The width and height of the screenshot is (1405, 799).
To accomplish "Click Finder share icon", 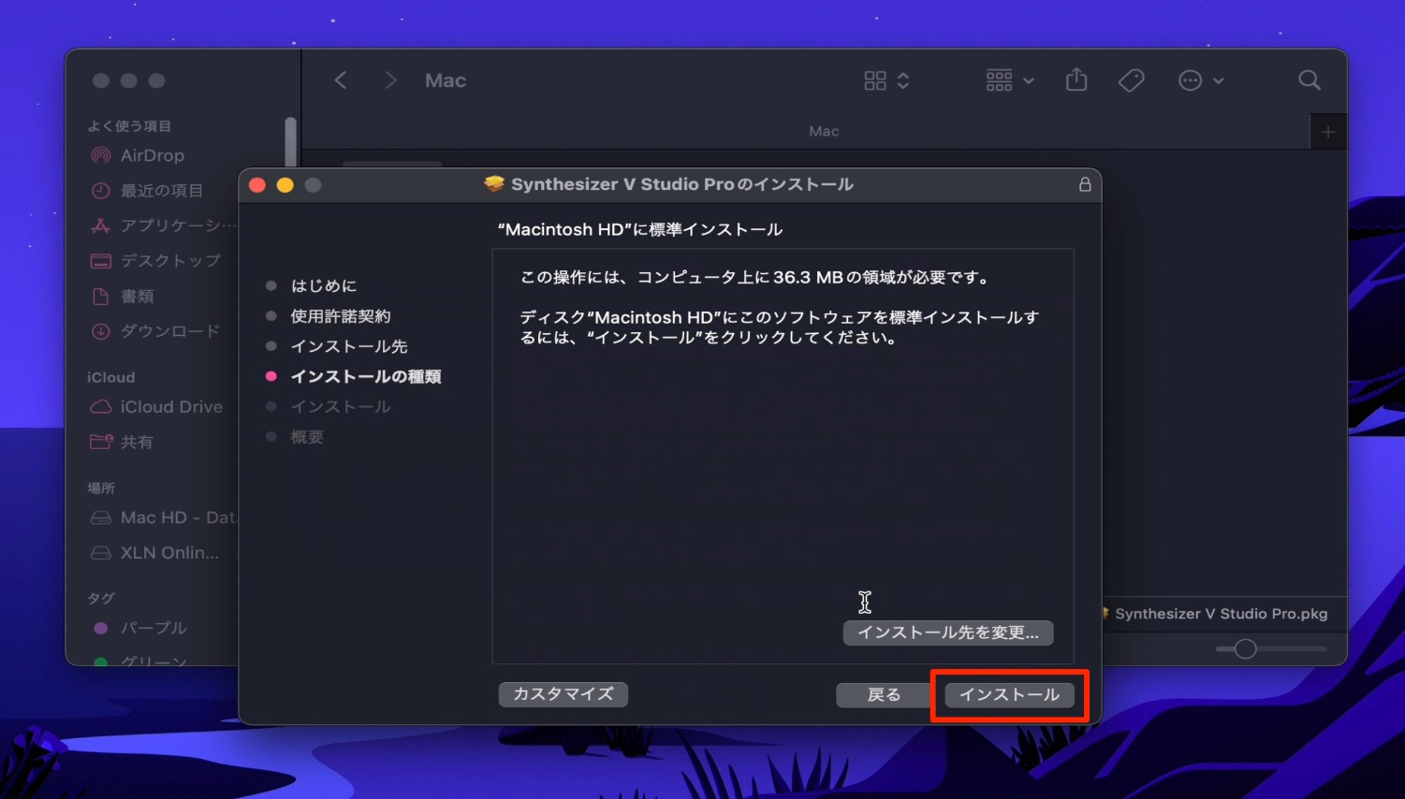I will pyautogui.click(x=1076, y=80).
